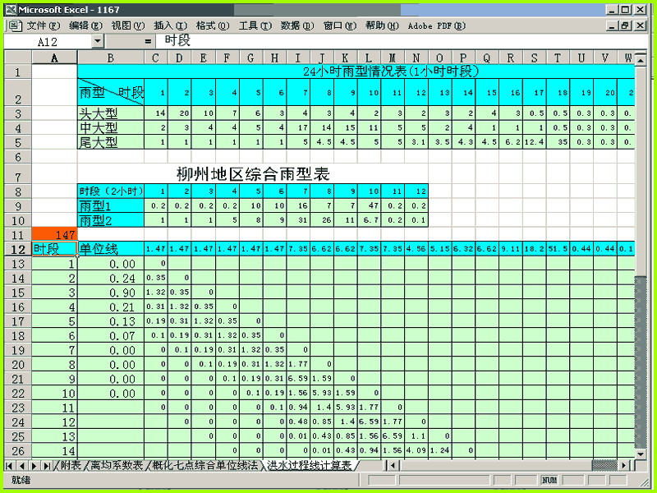Switch to the 离均系数表 sheet tab
Viewport: 657px width, 493px height.
pyautogui.click(x=117, y=465)
